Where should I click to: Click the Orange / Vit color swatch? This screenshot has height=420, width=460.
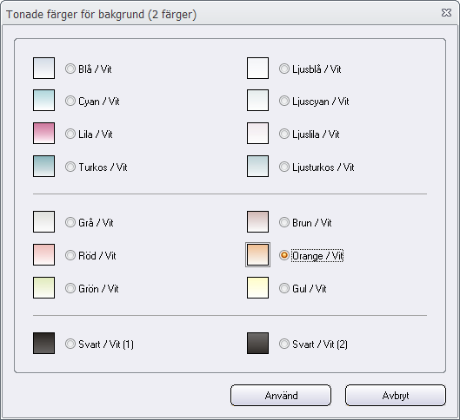(257, 254)
